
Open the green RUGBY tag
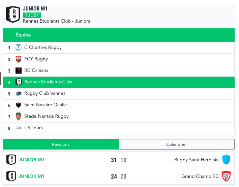[32, 15]
